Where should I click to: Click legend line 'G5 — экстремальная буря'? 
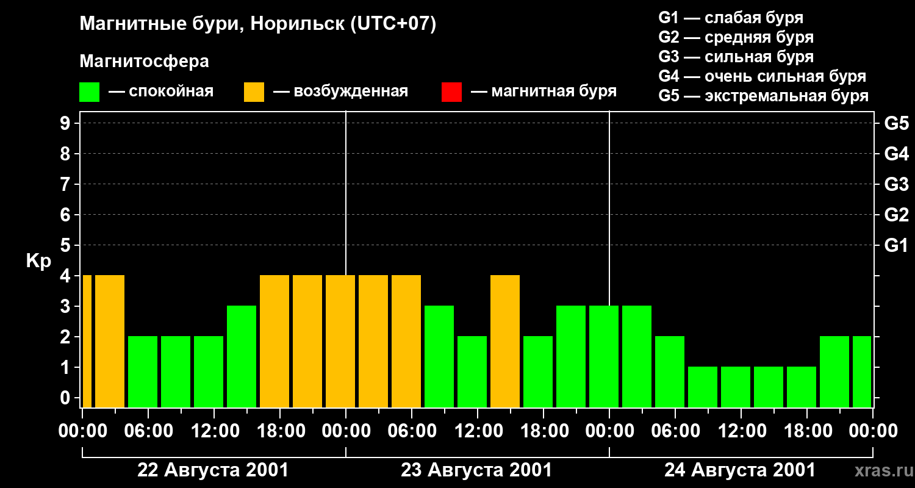point(764,96)
